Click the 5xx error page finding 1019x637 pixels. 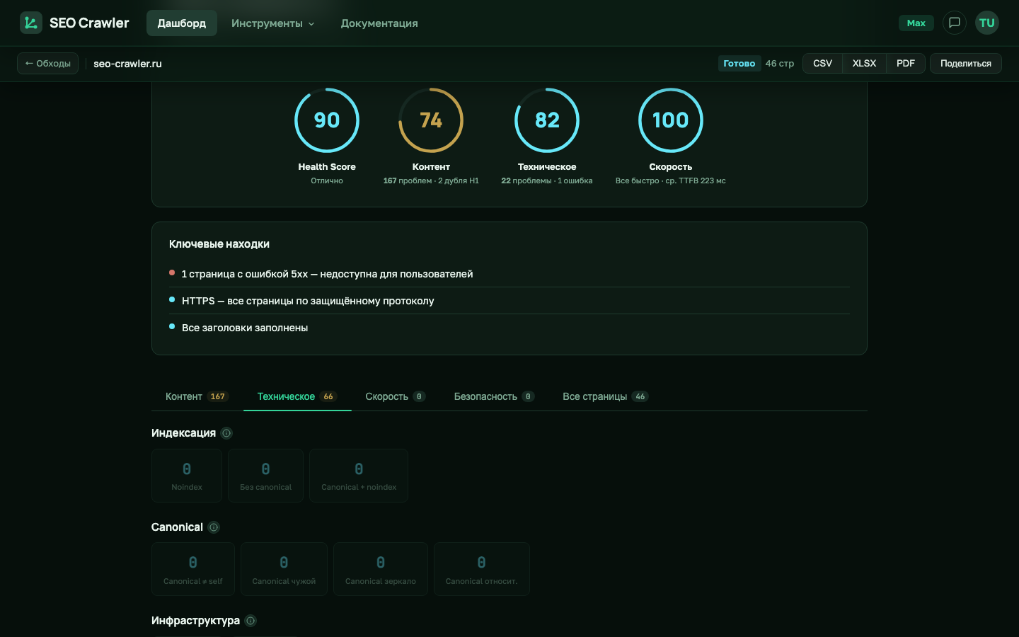click(x=509, y=274)
